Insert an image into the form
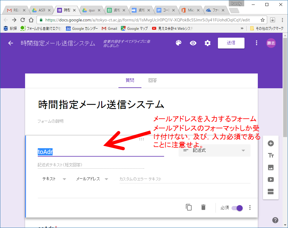This screenshot has height=228, width=288. 270,168
